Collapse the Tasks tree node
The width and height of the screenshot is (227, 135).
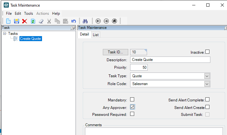click(4, 34)
